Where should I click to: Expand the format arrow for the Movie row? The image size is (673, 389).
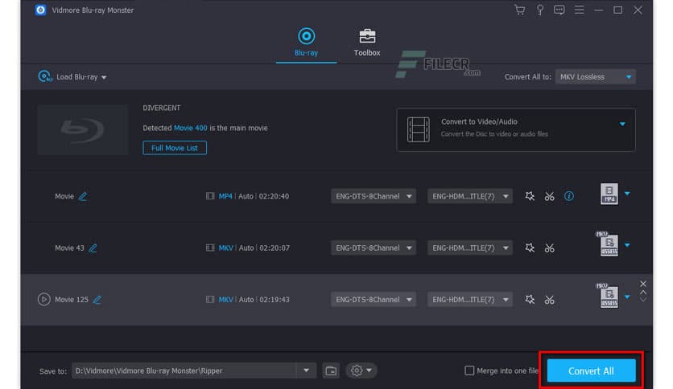(x=627, y=194)
